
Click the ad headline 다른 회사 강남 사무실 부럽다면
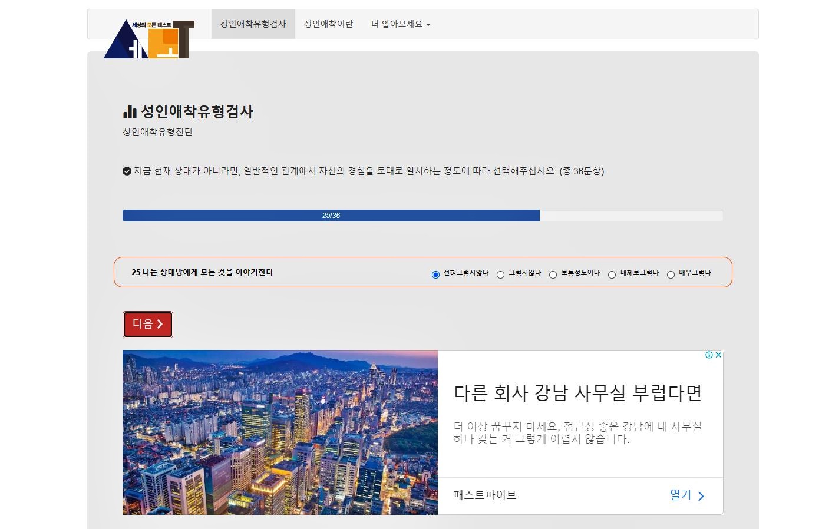pos(578,393)
